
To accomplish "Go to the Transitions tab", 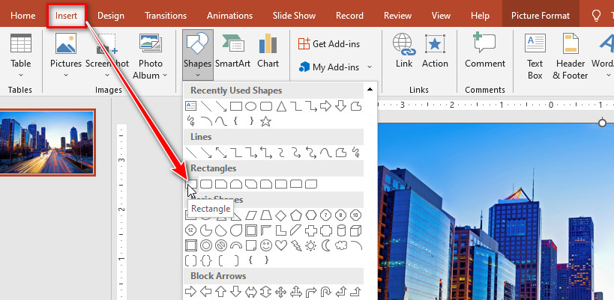I will [x=166, y=16].
